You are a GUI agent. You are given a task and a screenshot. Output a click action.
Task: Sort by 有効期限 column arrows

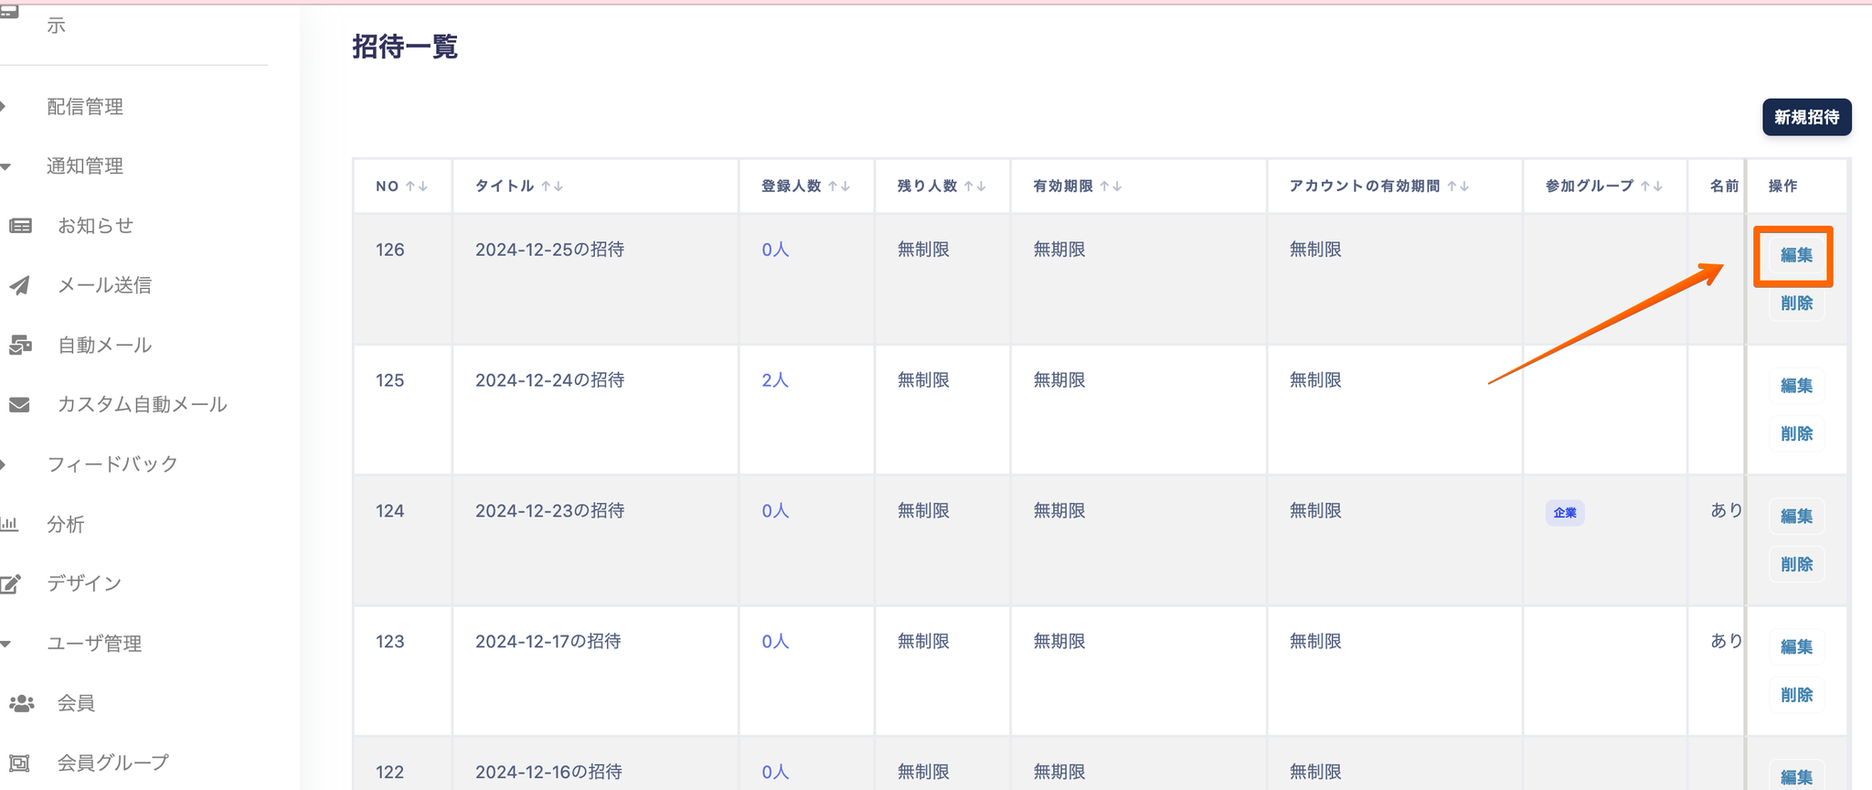1111,187
